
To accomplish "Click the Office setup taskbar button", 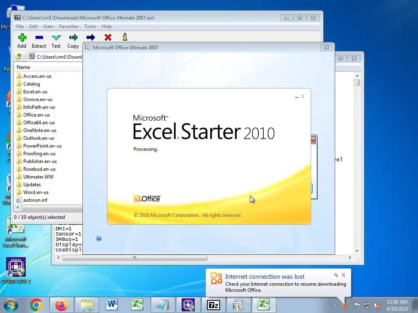I will pos(238,305).
